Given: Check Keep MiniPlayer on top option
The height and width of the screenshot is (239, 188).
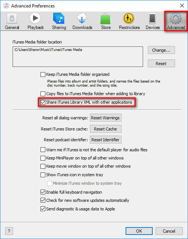Looking at the screenshot, I should coord(43,158).
